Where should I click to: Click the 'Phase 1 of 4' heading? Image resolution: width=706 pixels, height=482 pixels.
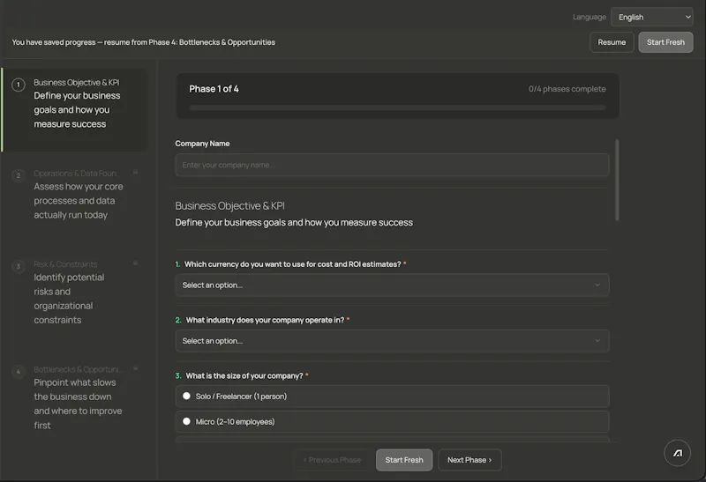[x=214, y=89]
